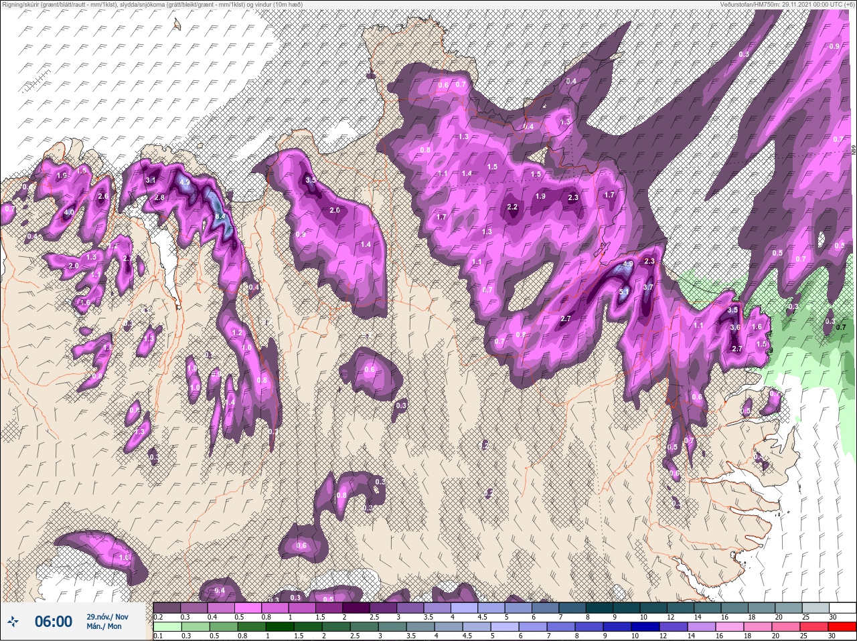Viewport: 857px width, 641px height.
Task: Select the upper legend swatch labeled 0.2
Action: click(167, 608)
